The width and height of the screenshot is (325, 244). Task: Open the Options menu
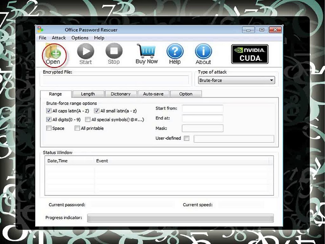[80, 38]
